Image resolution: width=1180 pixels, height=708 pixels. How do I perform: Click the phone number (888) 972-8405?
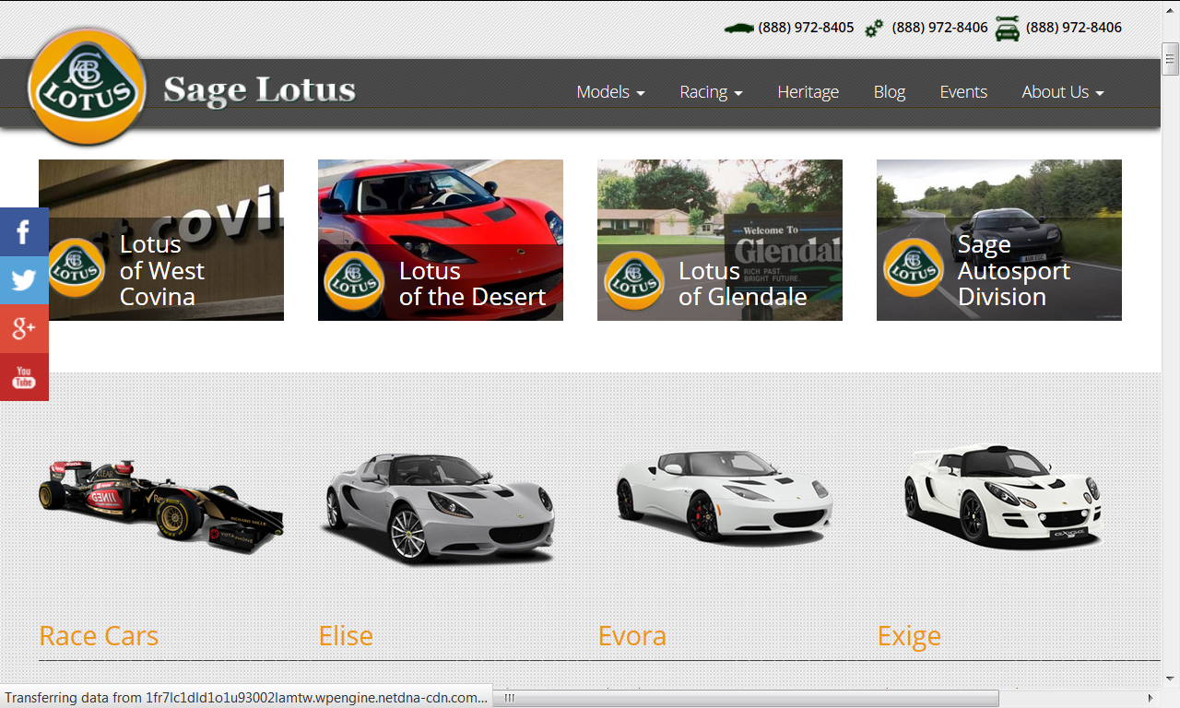(x=806, y=28)
